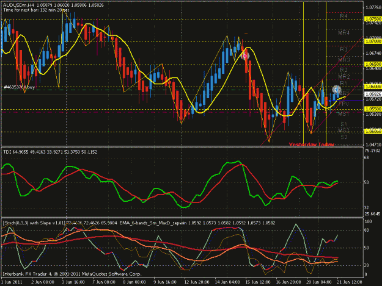Click the '3 Jun 16:00' time axis label
382x286 pixels.
point(73,282)
